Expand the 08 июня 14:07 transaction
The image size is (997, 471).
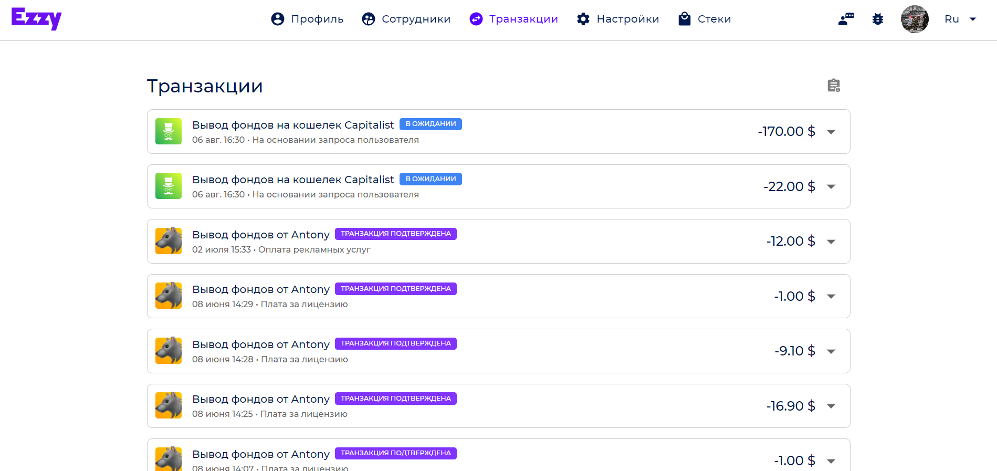[831, 461]
